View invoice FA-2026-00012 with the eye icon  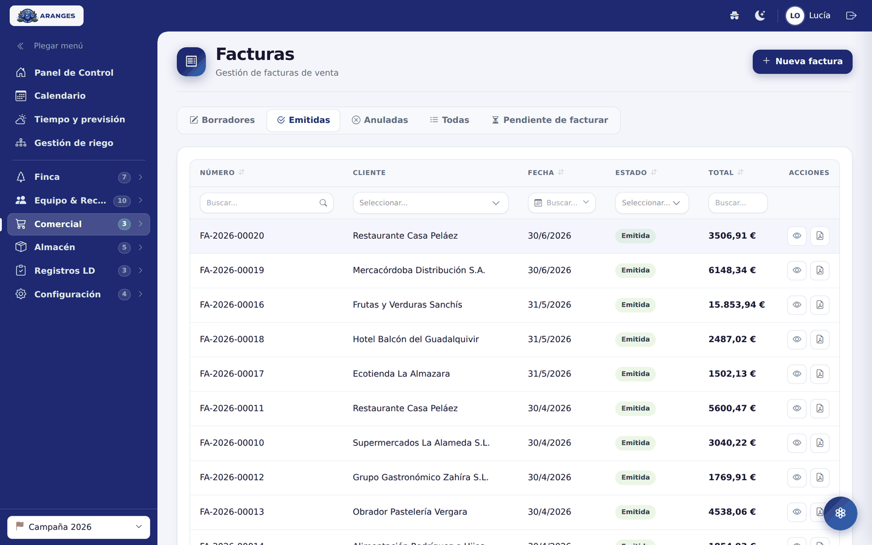797,478
